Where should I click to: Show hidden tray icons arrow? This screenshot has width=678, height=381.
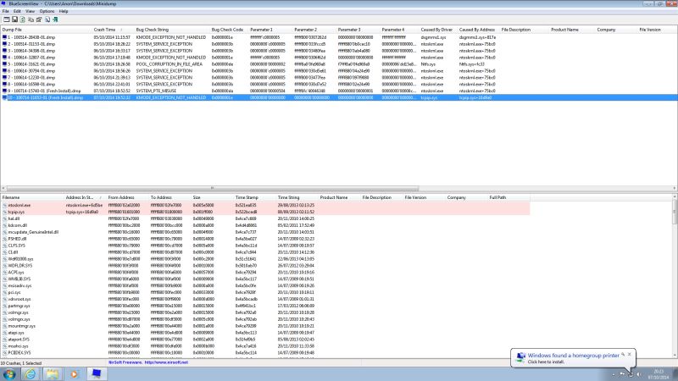point(614,374)
